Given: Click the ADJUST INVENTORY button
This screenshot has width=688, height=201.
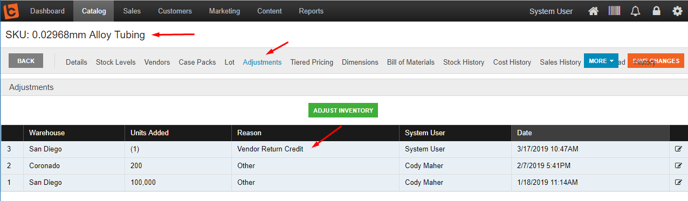Looking at the screenshot, I should tap(343, 110).
